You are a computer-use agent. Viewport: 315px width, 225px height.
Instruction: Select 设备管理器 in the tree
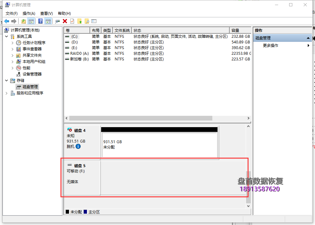(32, 74)
